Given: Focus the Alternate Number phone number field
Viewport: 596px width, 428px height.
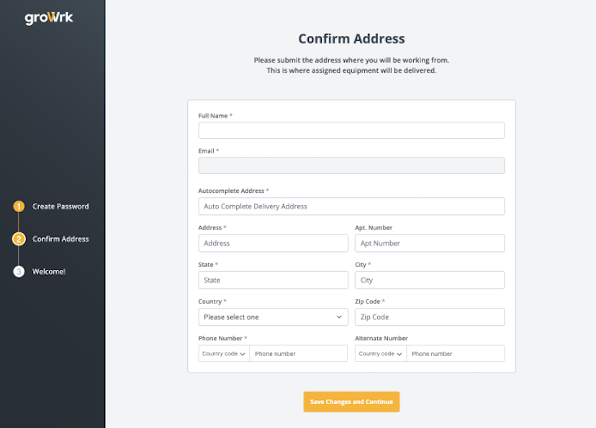Looking at the screenshot, I should coord(455,354).
